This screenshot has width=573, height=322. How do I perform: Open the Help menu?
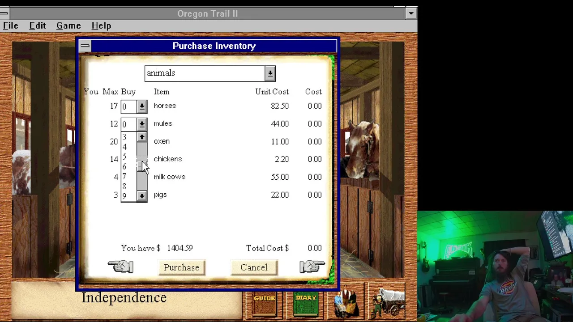click(101, 25)
